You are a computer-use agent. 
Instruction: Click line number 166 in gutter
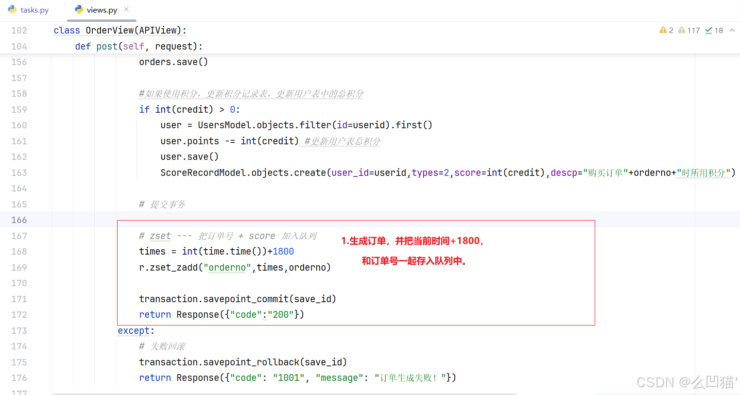19,220
